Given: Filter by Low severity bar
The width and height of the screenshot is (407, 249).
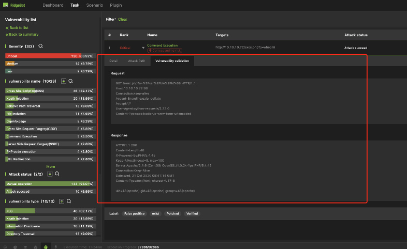Looking at the screenshot, I should click(51, 71).
